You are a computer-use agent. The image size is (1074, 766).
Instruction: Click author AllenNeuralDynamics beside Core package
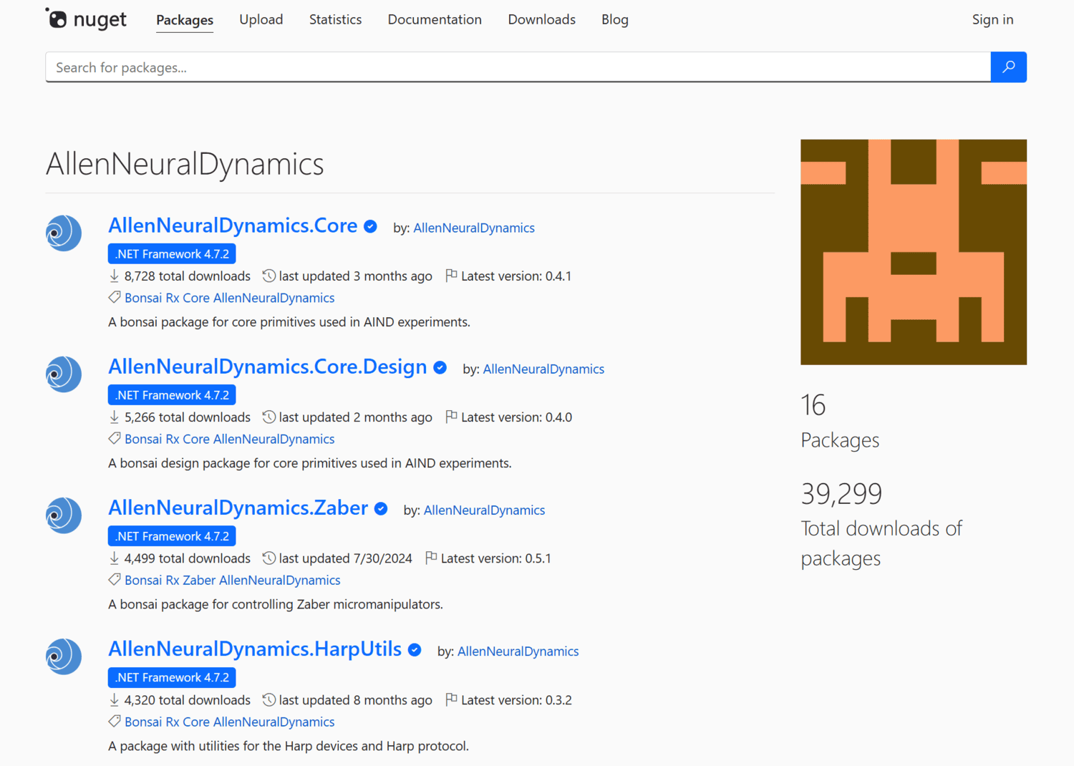tap(474, 228)
